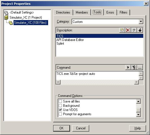Screen dimensions: 150x135
Task: Tick the Prompt for arguments checkbox
Action: (x=60, y=114)
